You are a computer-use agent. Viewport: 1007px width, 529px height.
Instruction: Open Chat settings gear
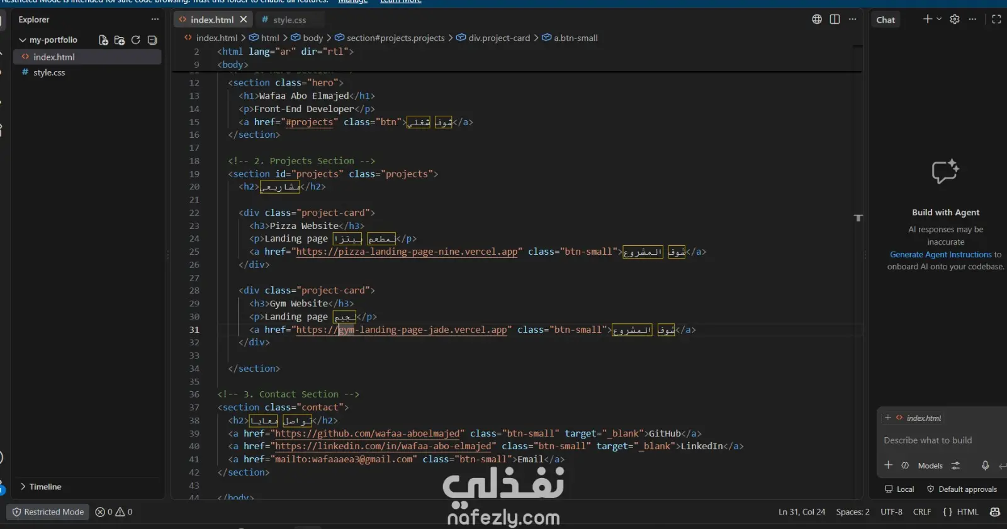tap(955, 19)
